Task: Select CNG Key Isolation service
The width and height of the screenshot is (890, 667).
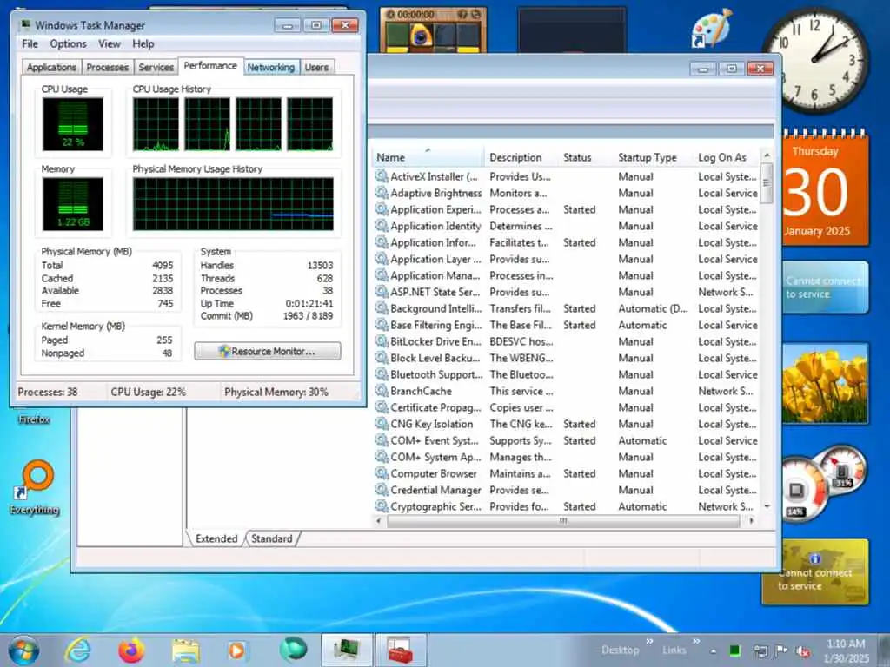Action: pyautogui.click(x=567, y=424)
